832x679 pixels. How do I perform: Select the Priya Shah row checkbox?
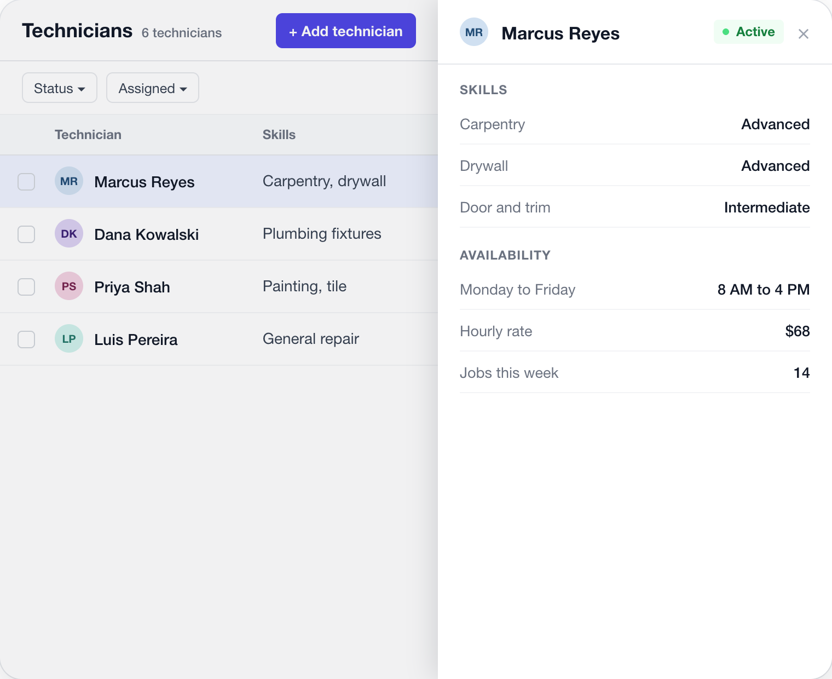[x=26, y=287]
